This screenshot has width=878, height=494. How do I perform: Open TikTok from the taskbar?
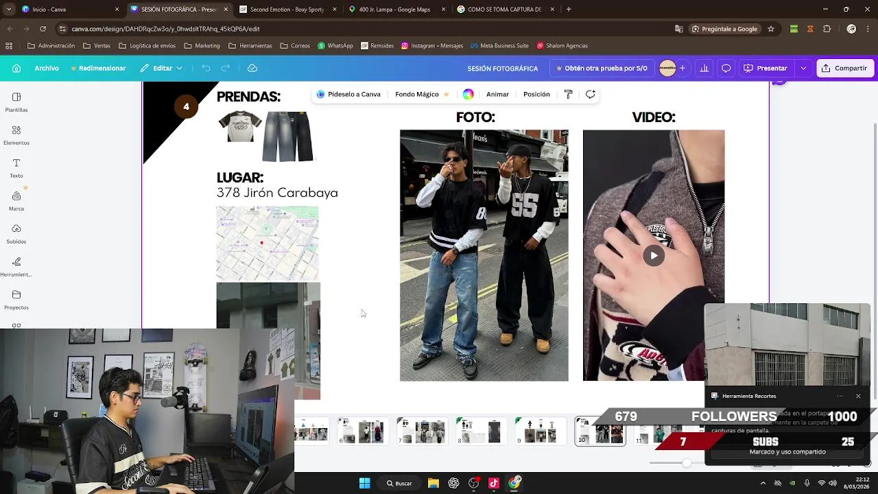click(x=494, y=483)
